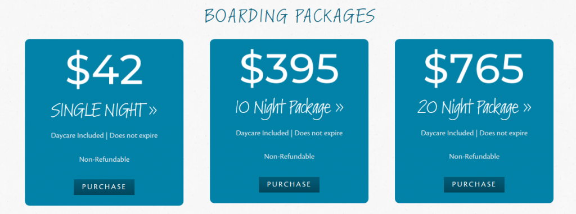Viewport: 576px width, 214px height.
Task: Click the double chevron after 20 Night Package
Action: point(526,107)
